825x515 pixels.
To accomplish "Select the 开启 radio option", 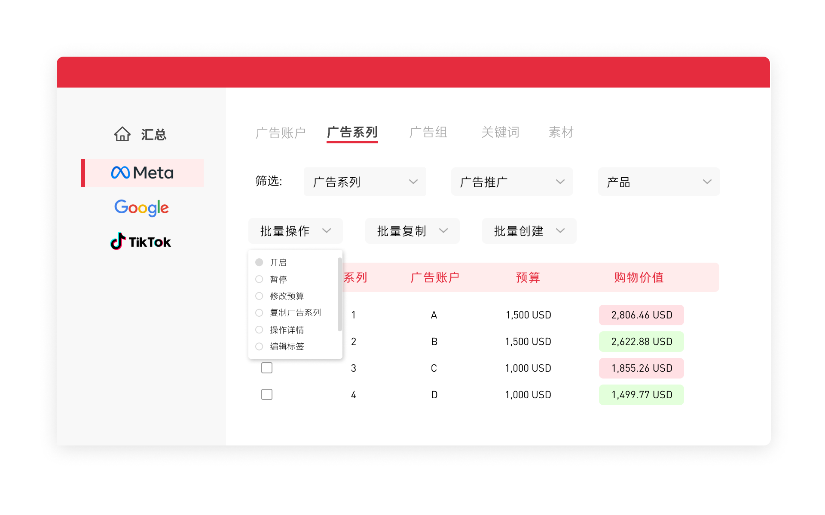I will tap(259, 262).
